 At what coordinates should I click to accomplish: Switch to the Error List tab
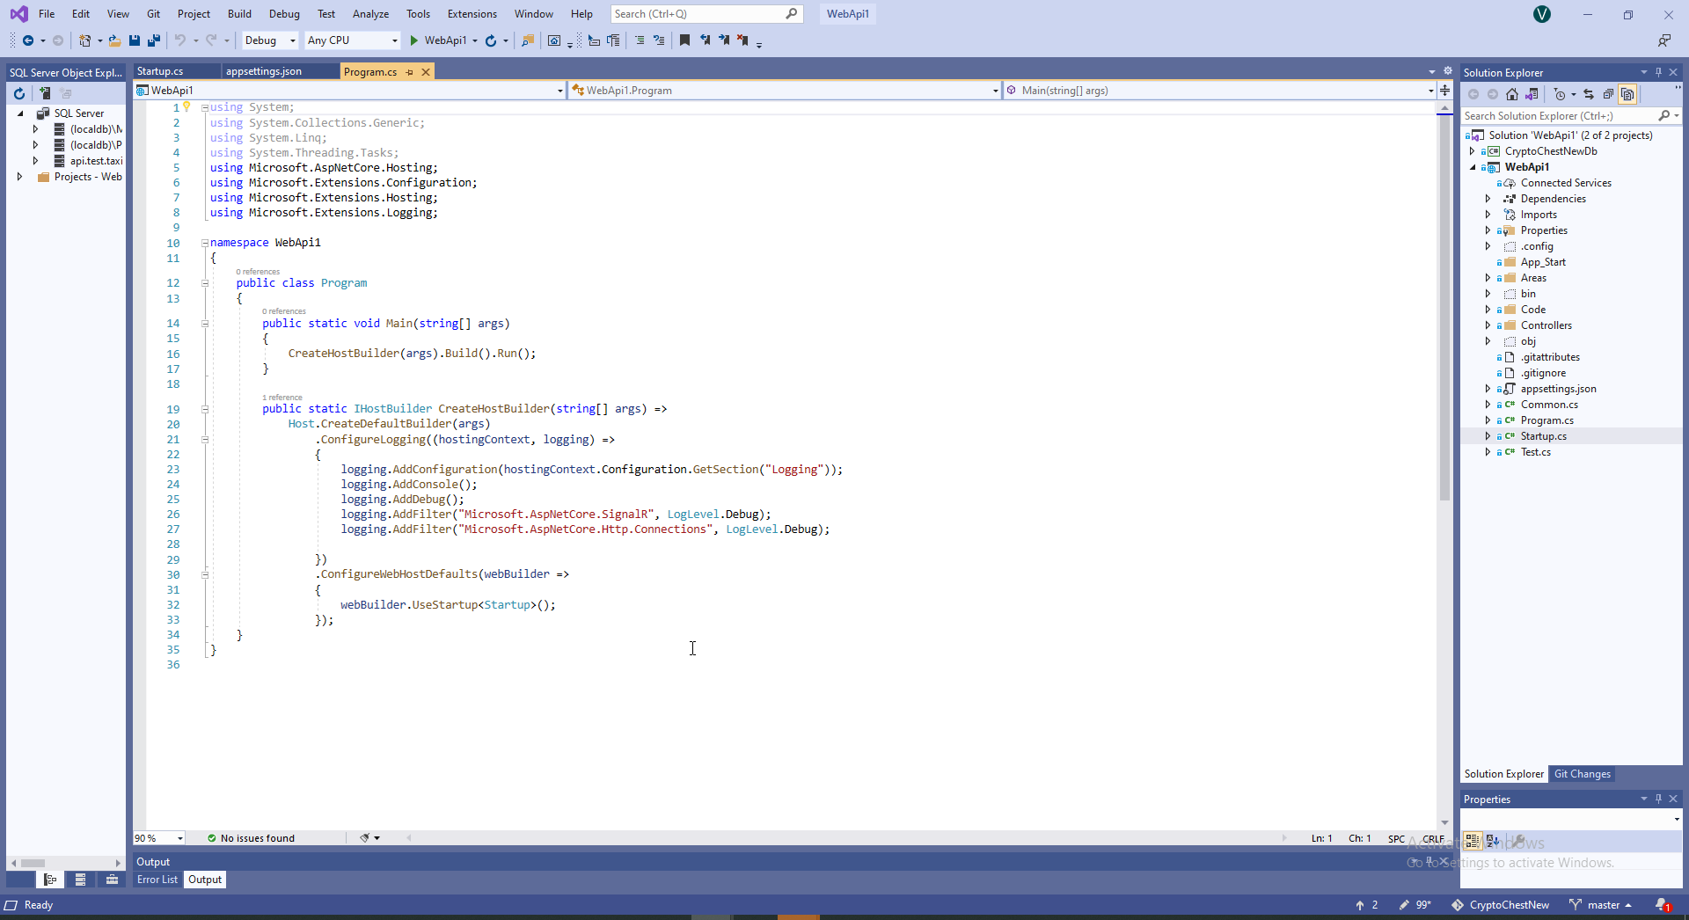pos(157,880)
